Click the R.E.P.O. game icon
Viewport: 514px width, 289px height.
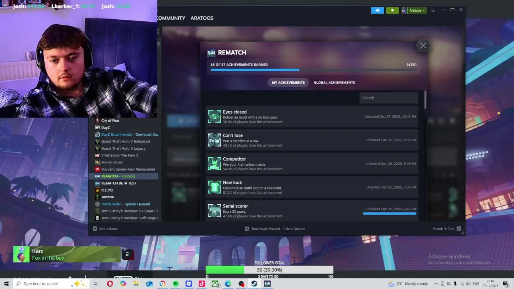pyautogui.click(x=97, y=190)
